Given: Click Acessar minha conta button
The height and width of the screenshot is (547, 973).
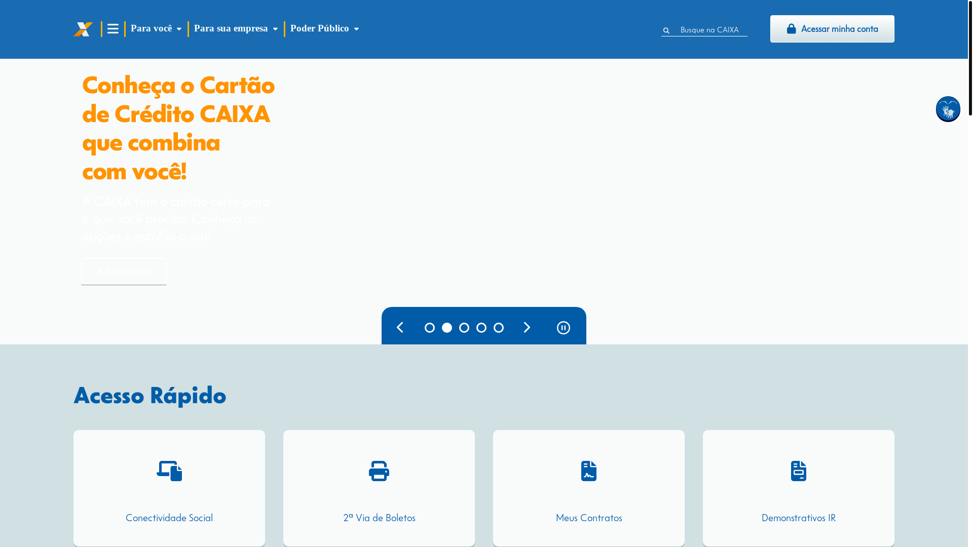Looking at the screenshot, I should pyautogui.click(x=832, y=29).
